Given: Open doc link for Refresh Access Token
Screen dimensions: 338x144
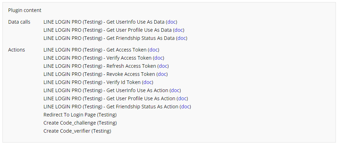Looking at the screenshot, I should coord(163,66).
